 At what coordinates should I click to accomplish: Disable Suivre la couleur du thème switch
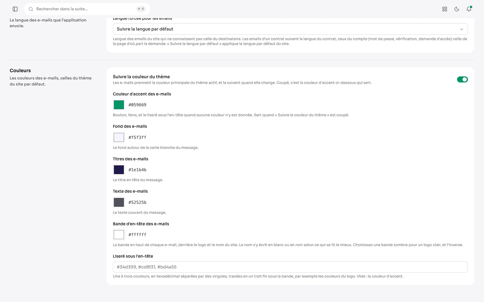[462, 79]
